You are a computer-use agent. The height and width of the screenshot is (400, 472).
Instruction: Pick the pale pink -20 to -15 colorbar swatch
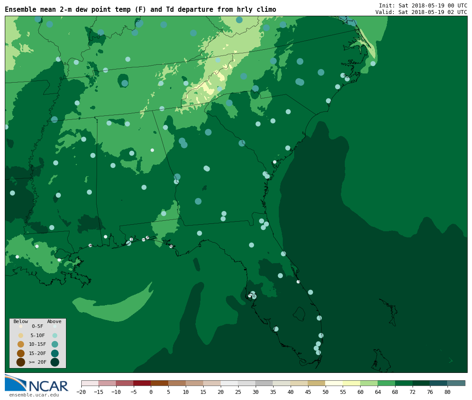coord(90,383)
